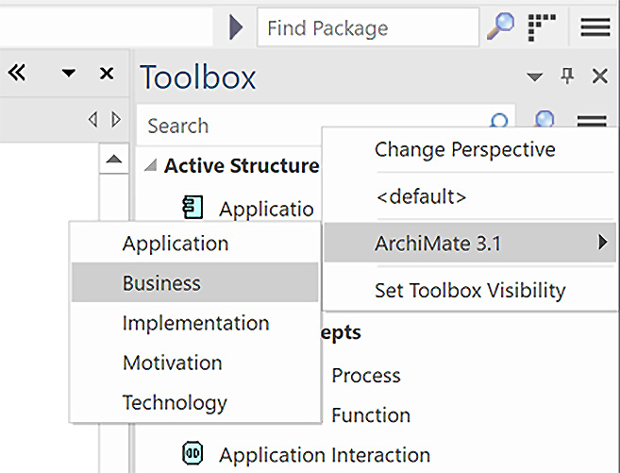Click in the Find Package field
Screen dimensions: 620x473
[x=368, y=27]
